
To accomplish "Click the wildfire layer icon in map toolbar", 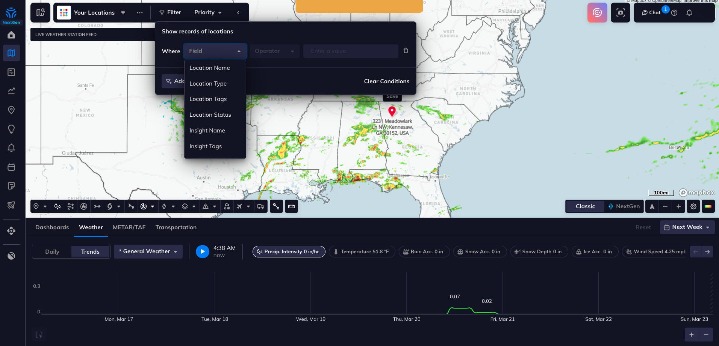I will coord(84,206).
